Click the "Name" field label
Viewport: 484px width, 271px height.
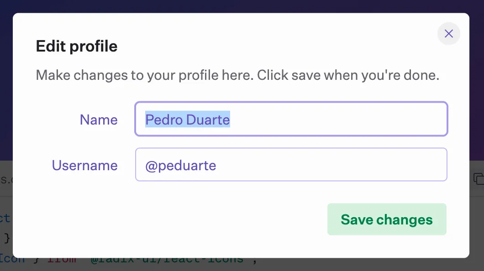pyautogui.click(x=99, y=120)
